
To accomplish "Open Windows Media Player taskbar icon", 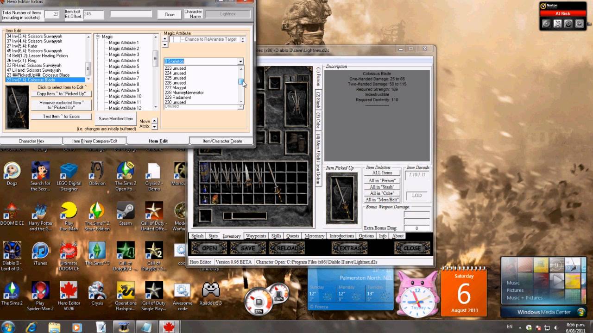I will pyautogui.click(x=77, y=327).
